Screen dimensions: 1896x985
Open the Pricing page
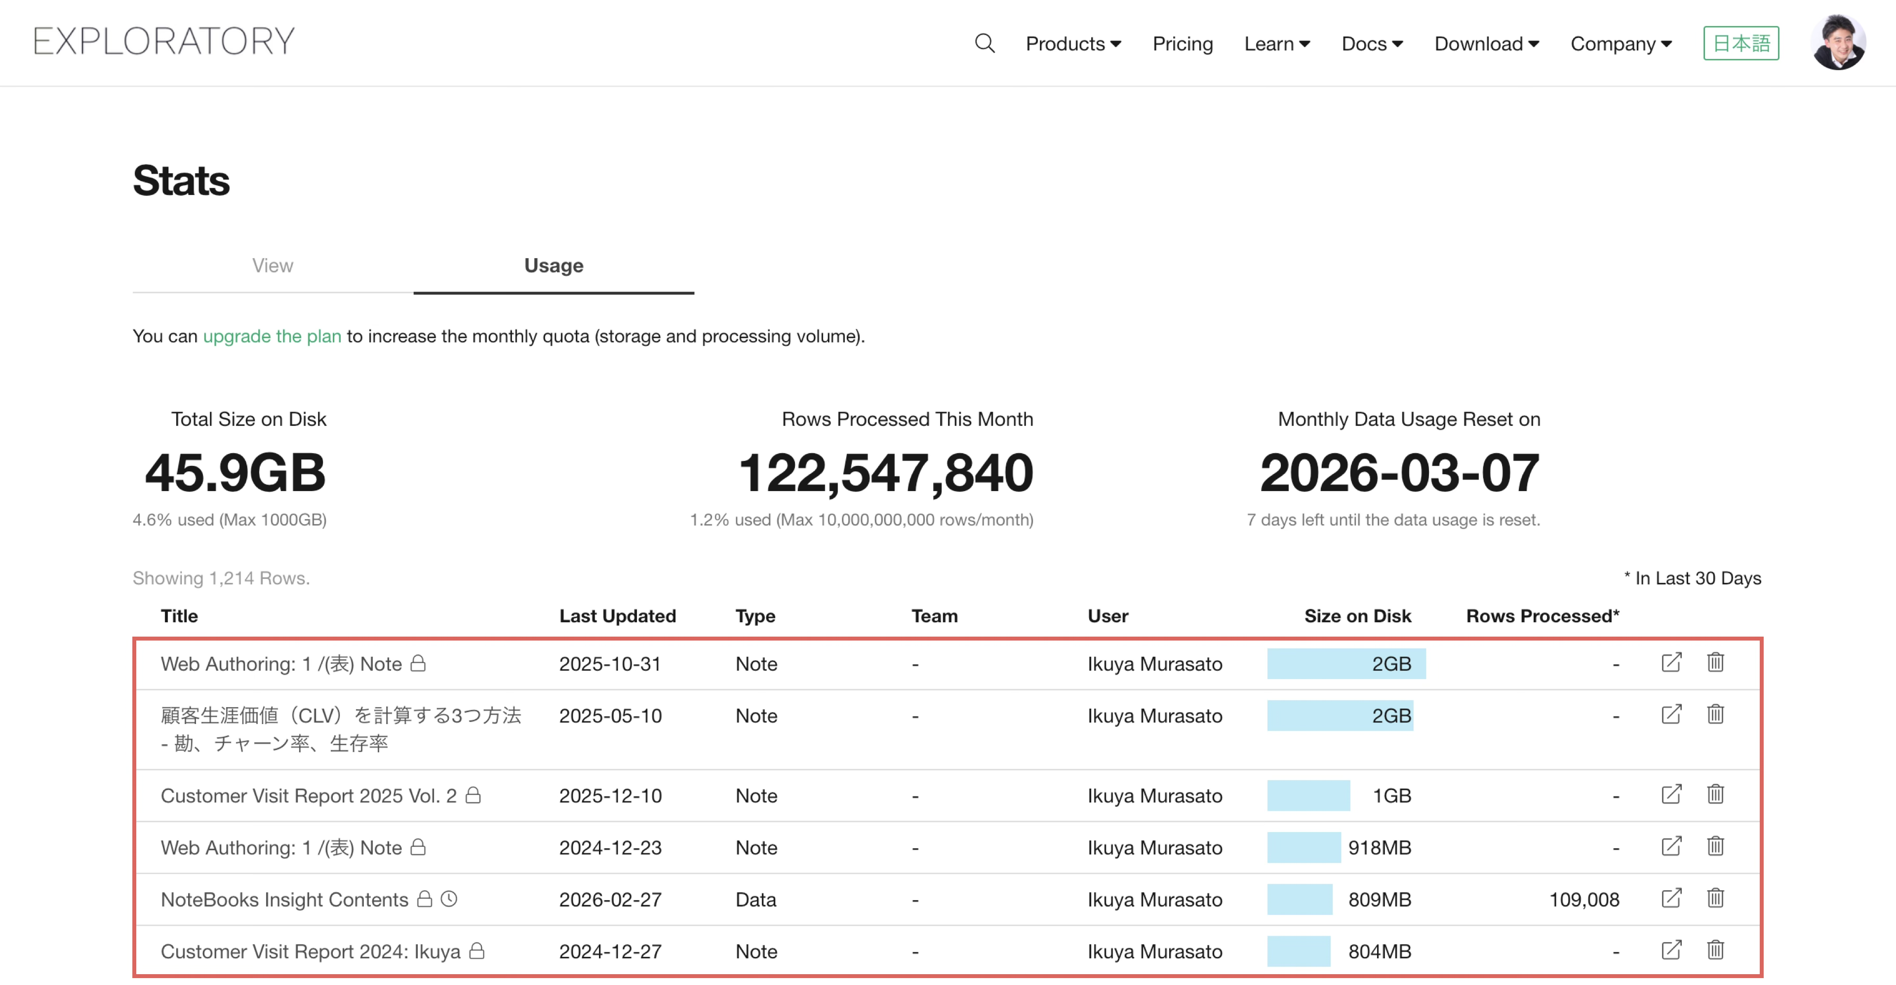1182,44
